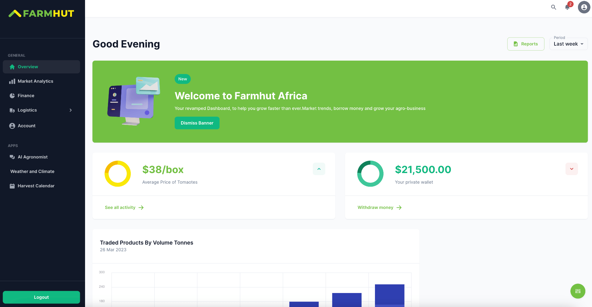Dismiss the Welcome to Farmhut Africa banner
The image size is (592, 307).
point(197,123)
